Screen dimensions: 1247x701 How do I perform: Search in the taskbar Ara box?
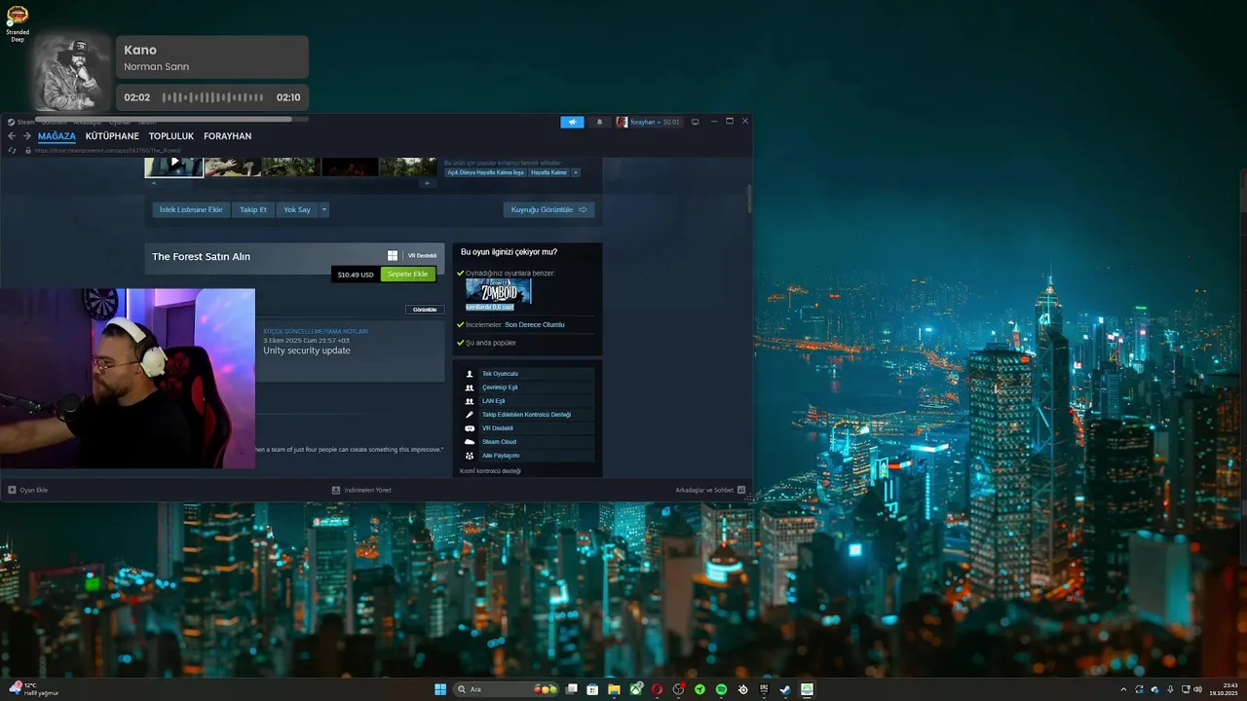coord(507,689)
